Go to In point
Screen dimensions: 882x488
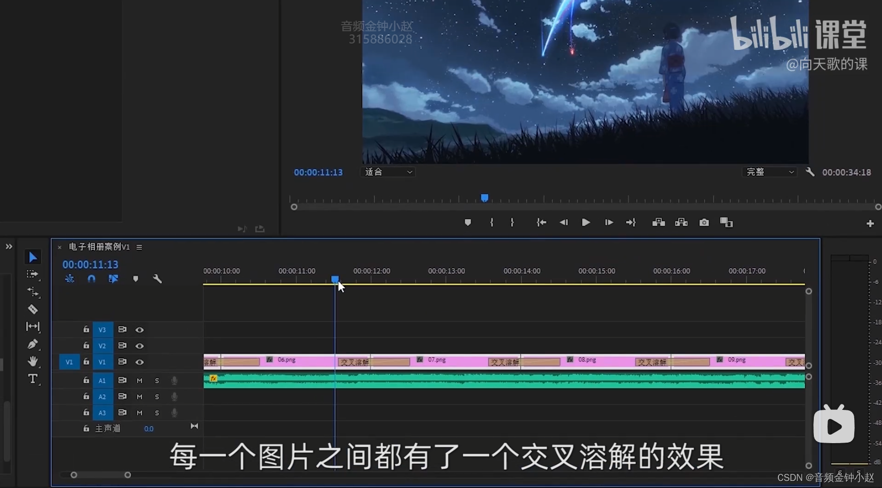pos(541,222)
